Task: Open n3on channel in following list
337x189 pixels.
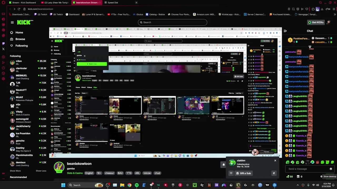Action: [28, 62]
